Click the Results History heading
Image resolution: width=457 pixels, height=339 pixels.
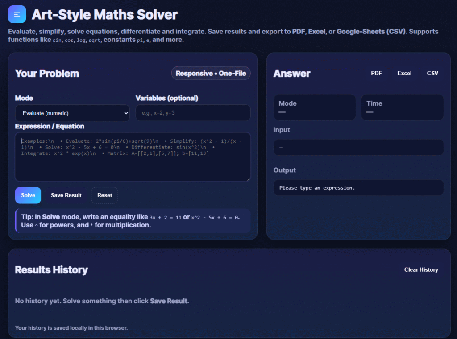point(51,270)
